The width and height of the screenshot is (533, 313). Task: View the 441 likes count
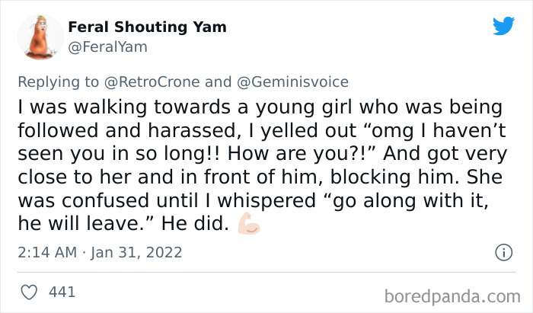point(62,292)
